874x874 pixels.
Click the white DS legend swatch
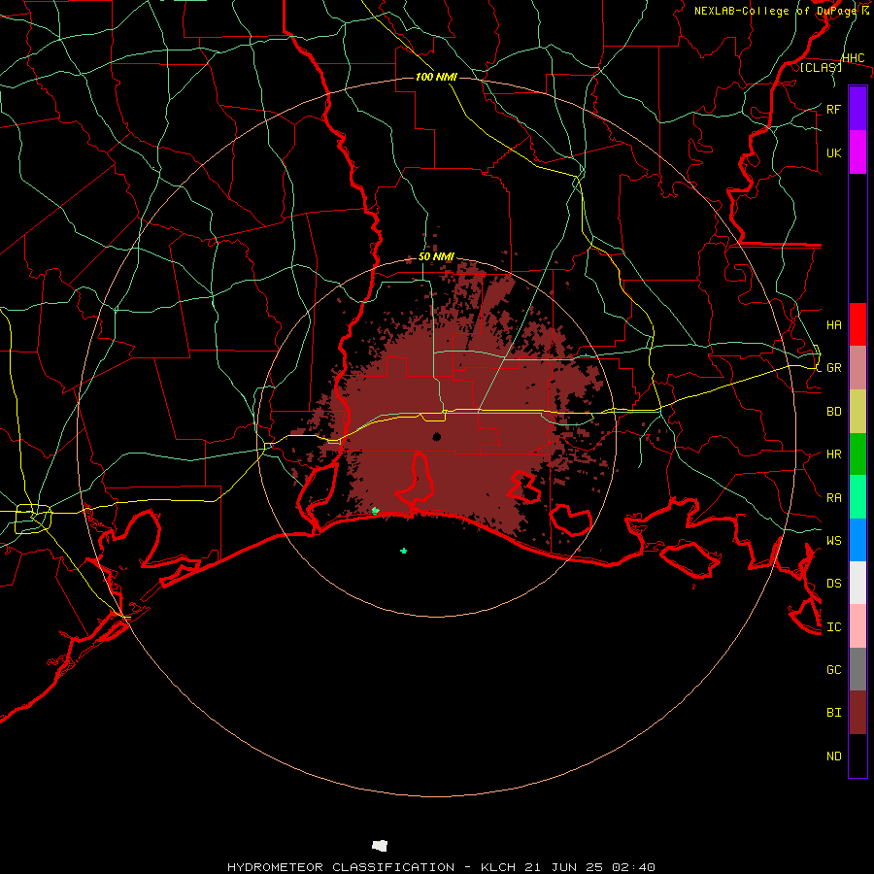pos(857,583)
